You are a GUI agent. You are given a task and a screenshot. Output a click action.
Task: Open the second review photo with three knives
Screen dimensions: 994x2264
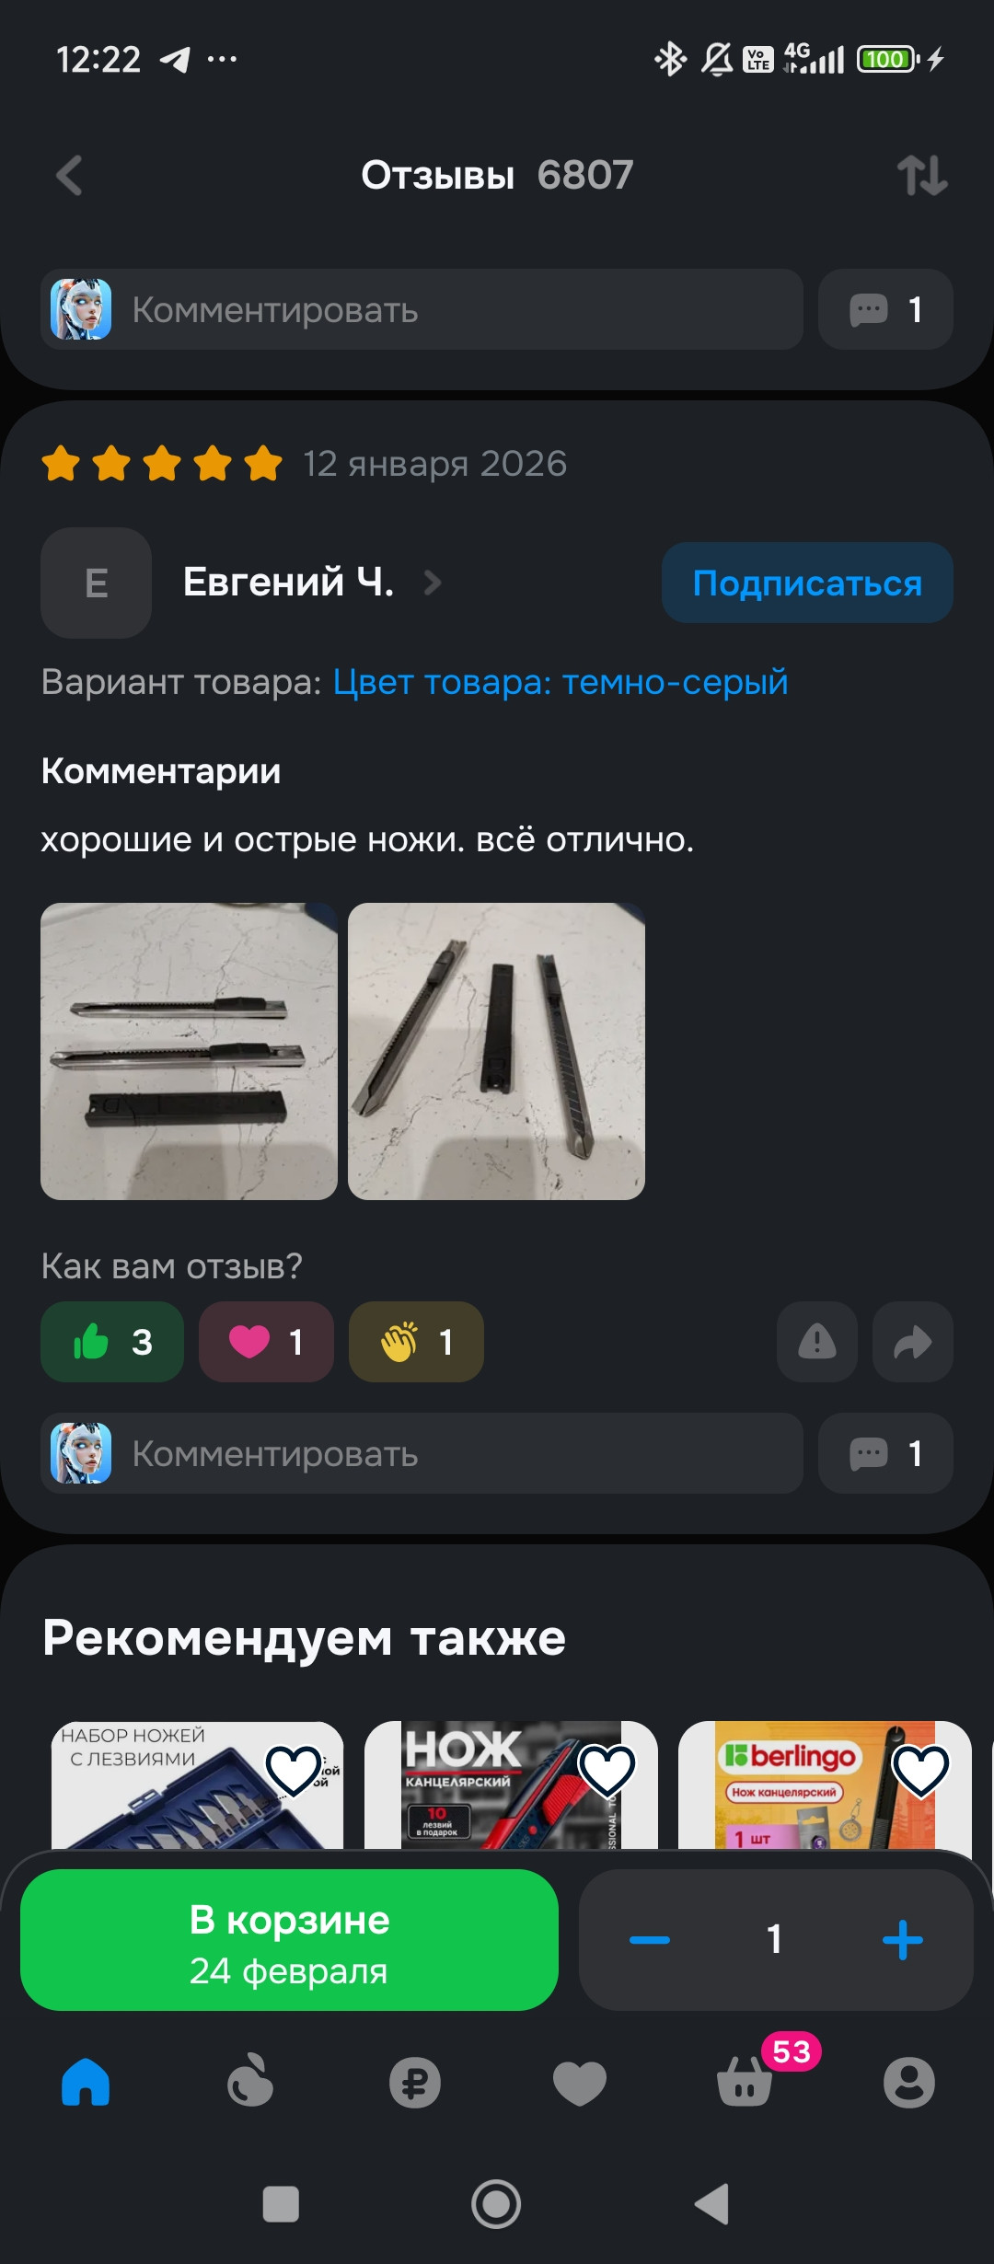click(x=497, y=1051)
